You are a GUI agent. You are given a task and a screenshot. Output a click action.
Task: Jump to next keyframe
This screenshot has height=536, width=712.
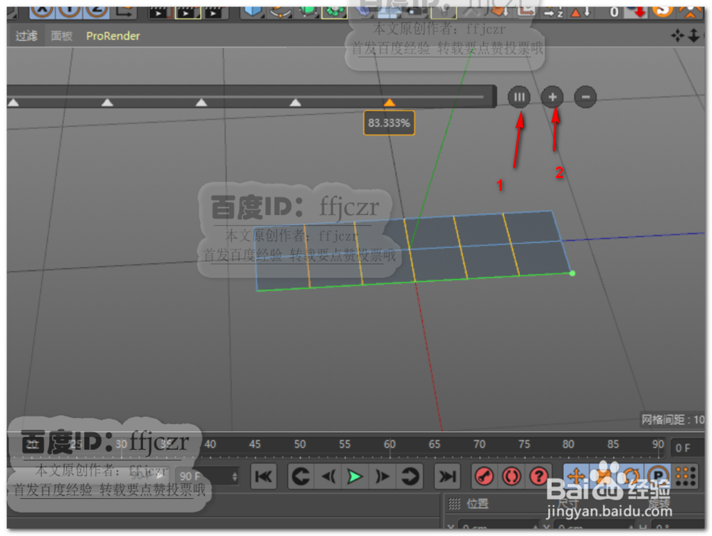(409, 476)
